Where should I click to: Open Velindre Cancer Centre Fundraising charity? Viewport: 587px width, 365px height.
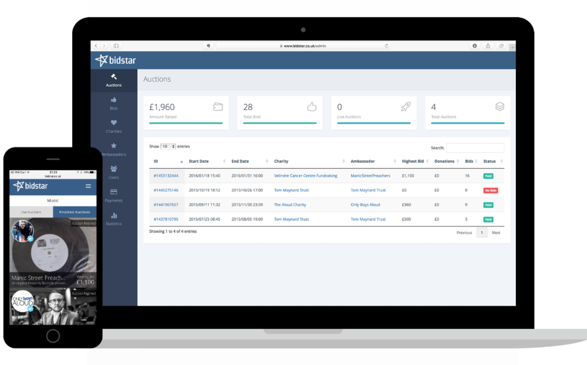(305, 176)
